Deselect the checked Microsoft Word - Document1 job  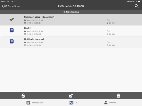(x=12, y=19)
